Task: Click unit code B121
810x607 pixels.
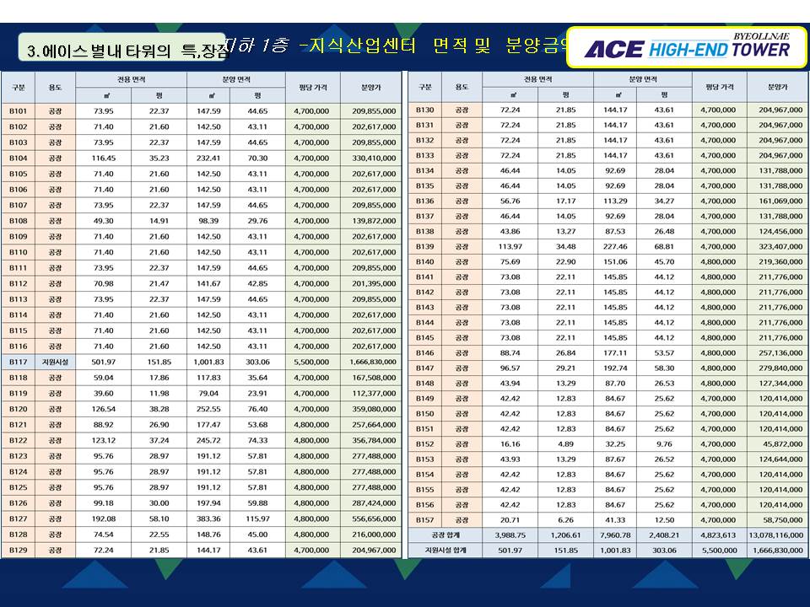Action: (x=18, y=425)
